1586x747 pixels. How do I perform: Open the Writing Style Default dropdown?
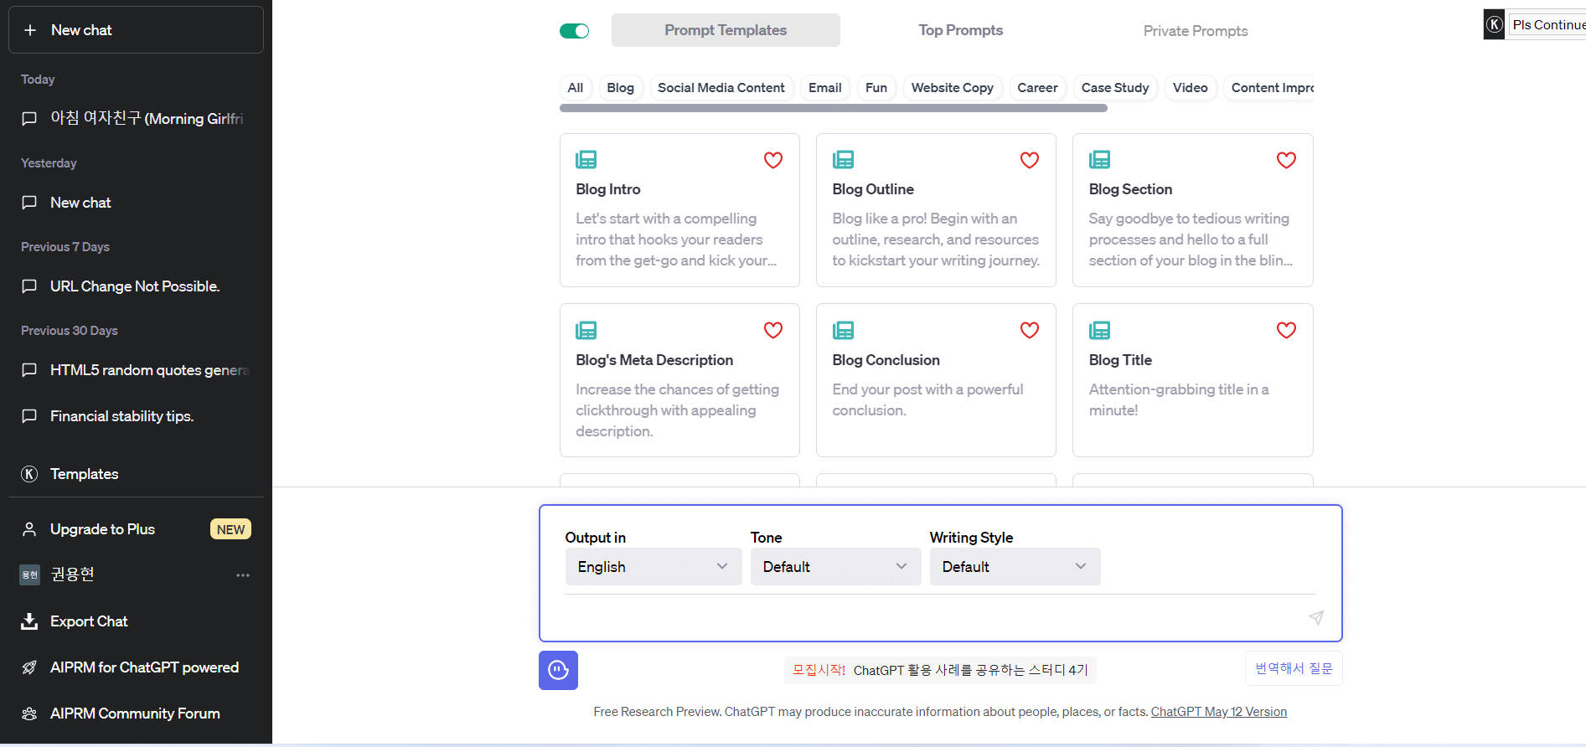[x=1015, y=567]
